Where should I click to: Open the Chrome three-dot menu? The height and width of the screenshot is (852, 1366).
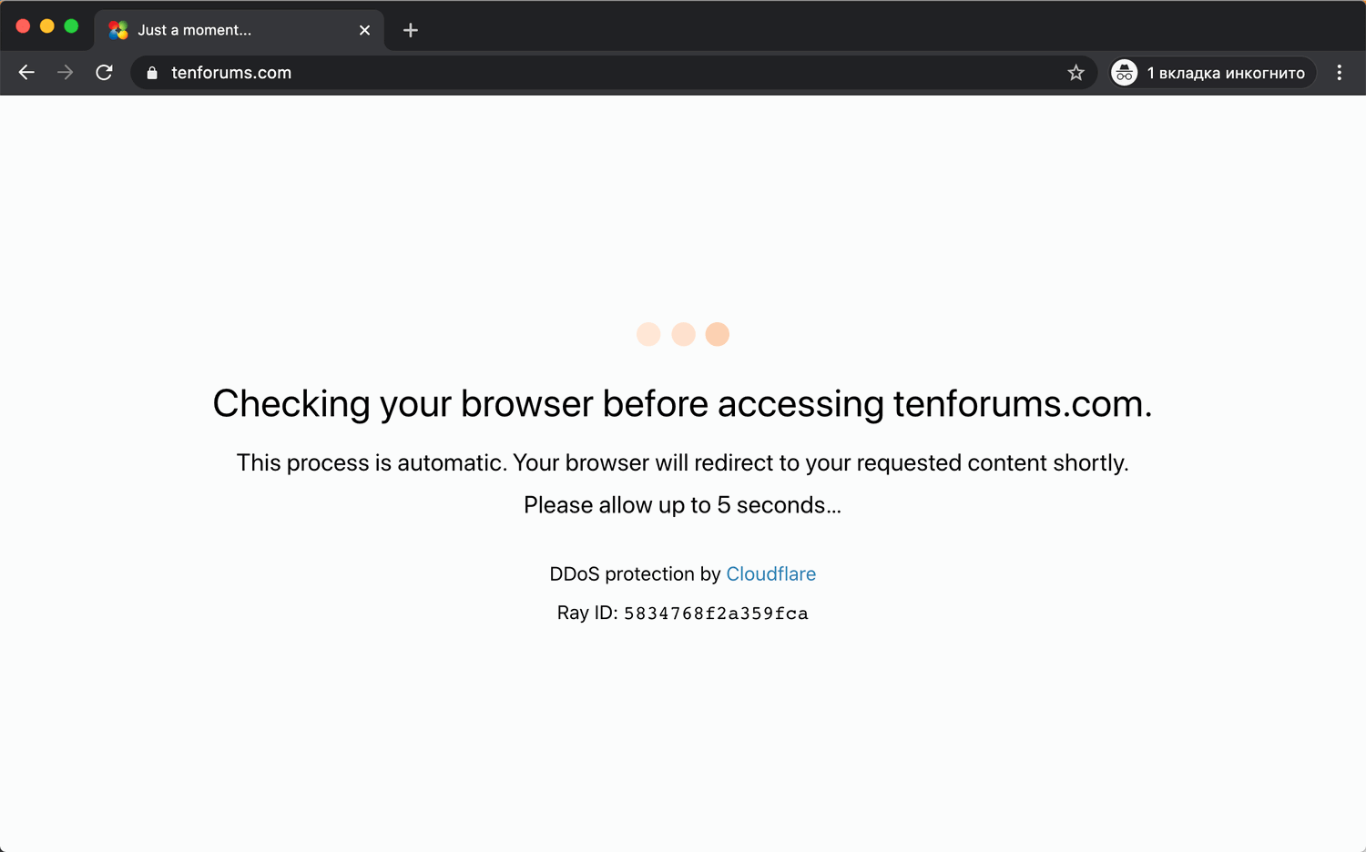pos(1339,72)
